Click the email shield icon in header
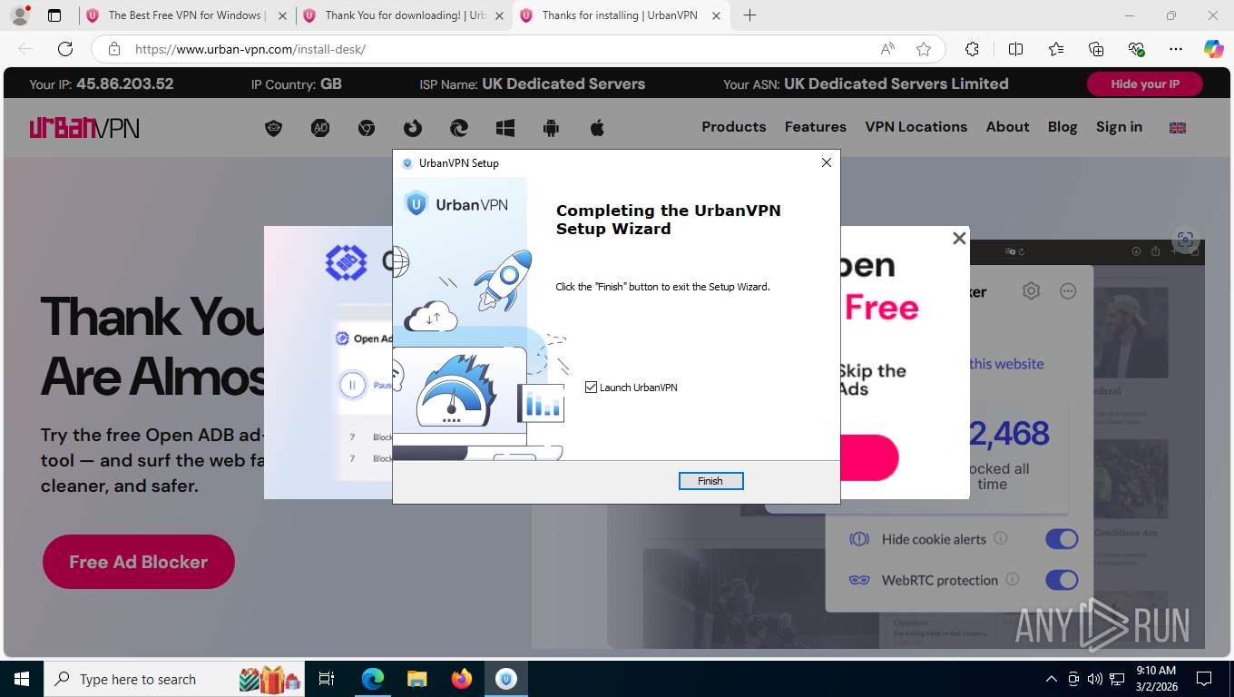This screenshot has width=1234, height=697. (x=274, y=128)
